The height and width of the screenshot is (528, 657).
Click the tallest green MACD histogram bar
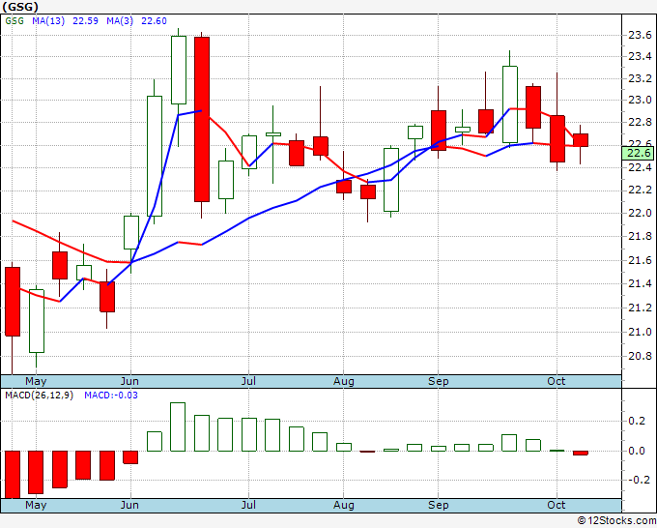(178, 426)
